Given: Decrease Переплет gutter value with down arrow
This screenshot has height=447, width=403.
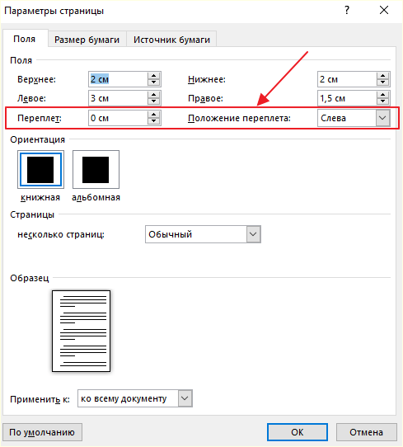Looking at the screenshot, I should 154,121.
